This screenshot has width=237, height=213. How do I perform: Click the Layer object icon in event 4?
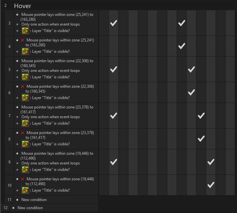coord(25,51)
